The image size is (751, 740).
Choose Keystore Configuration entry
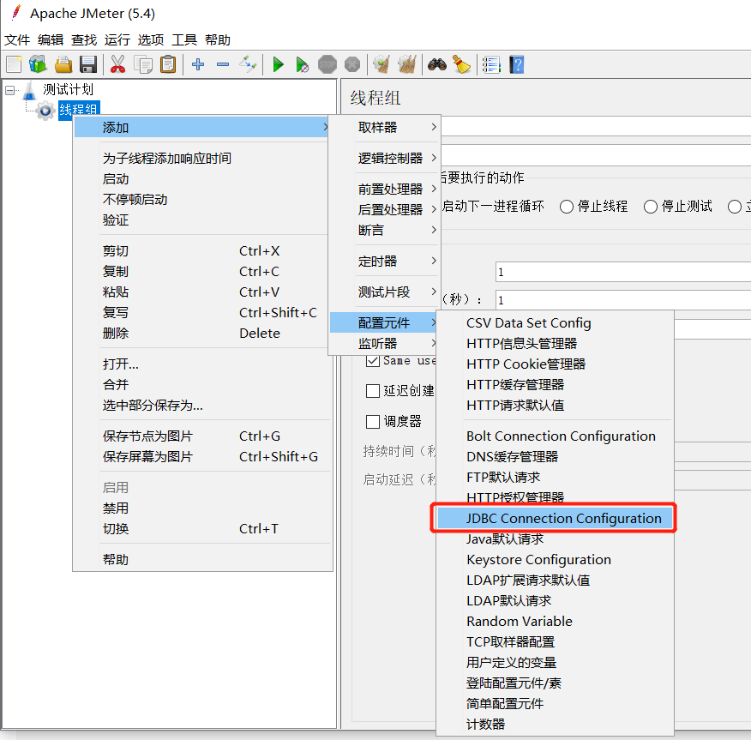pos(555,559)
